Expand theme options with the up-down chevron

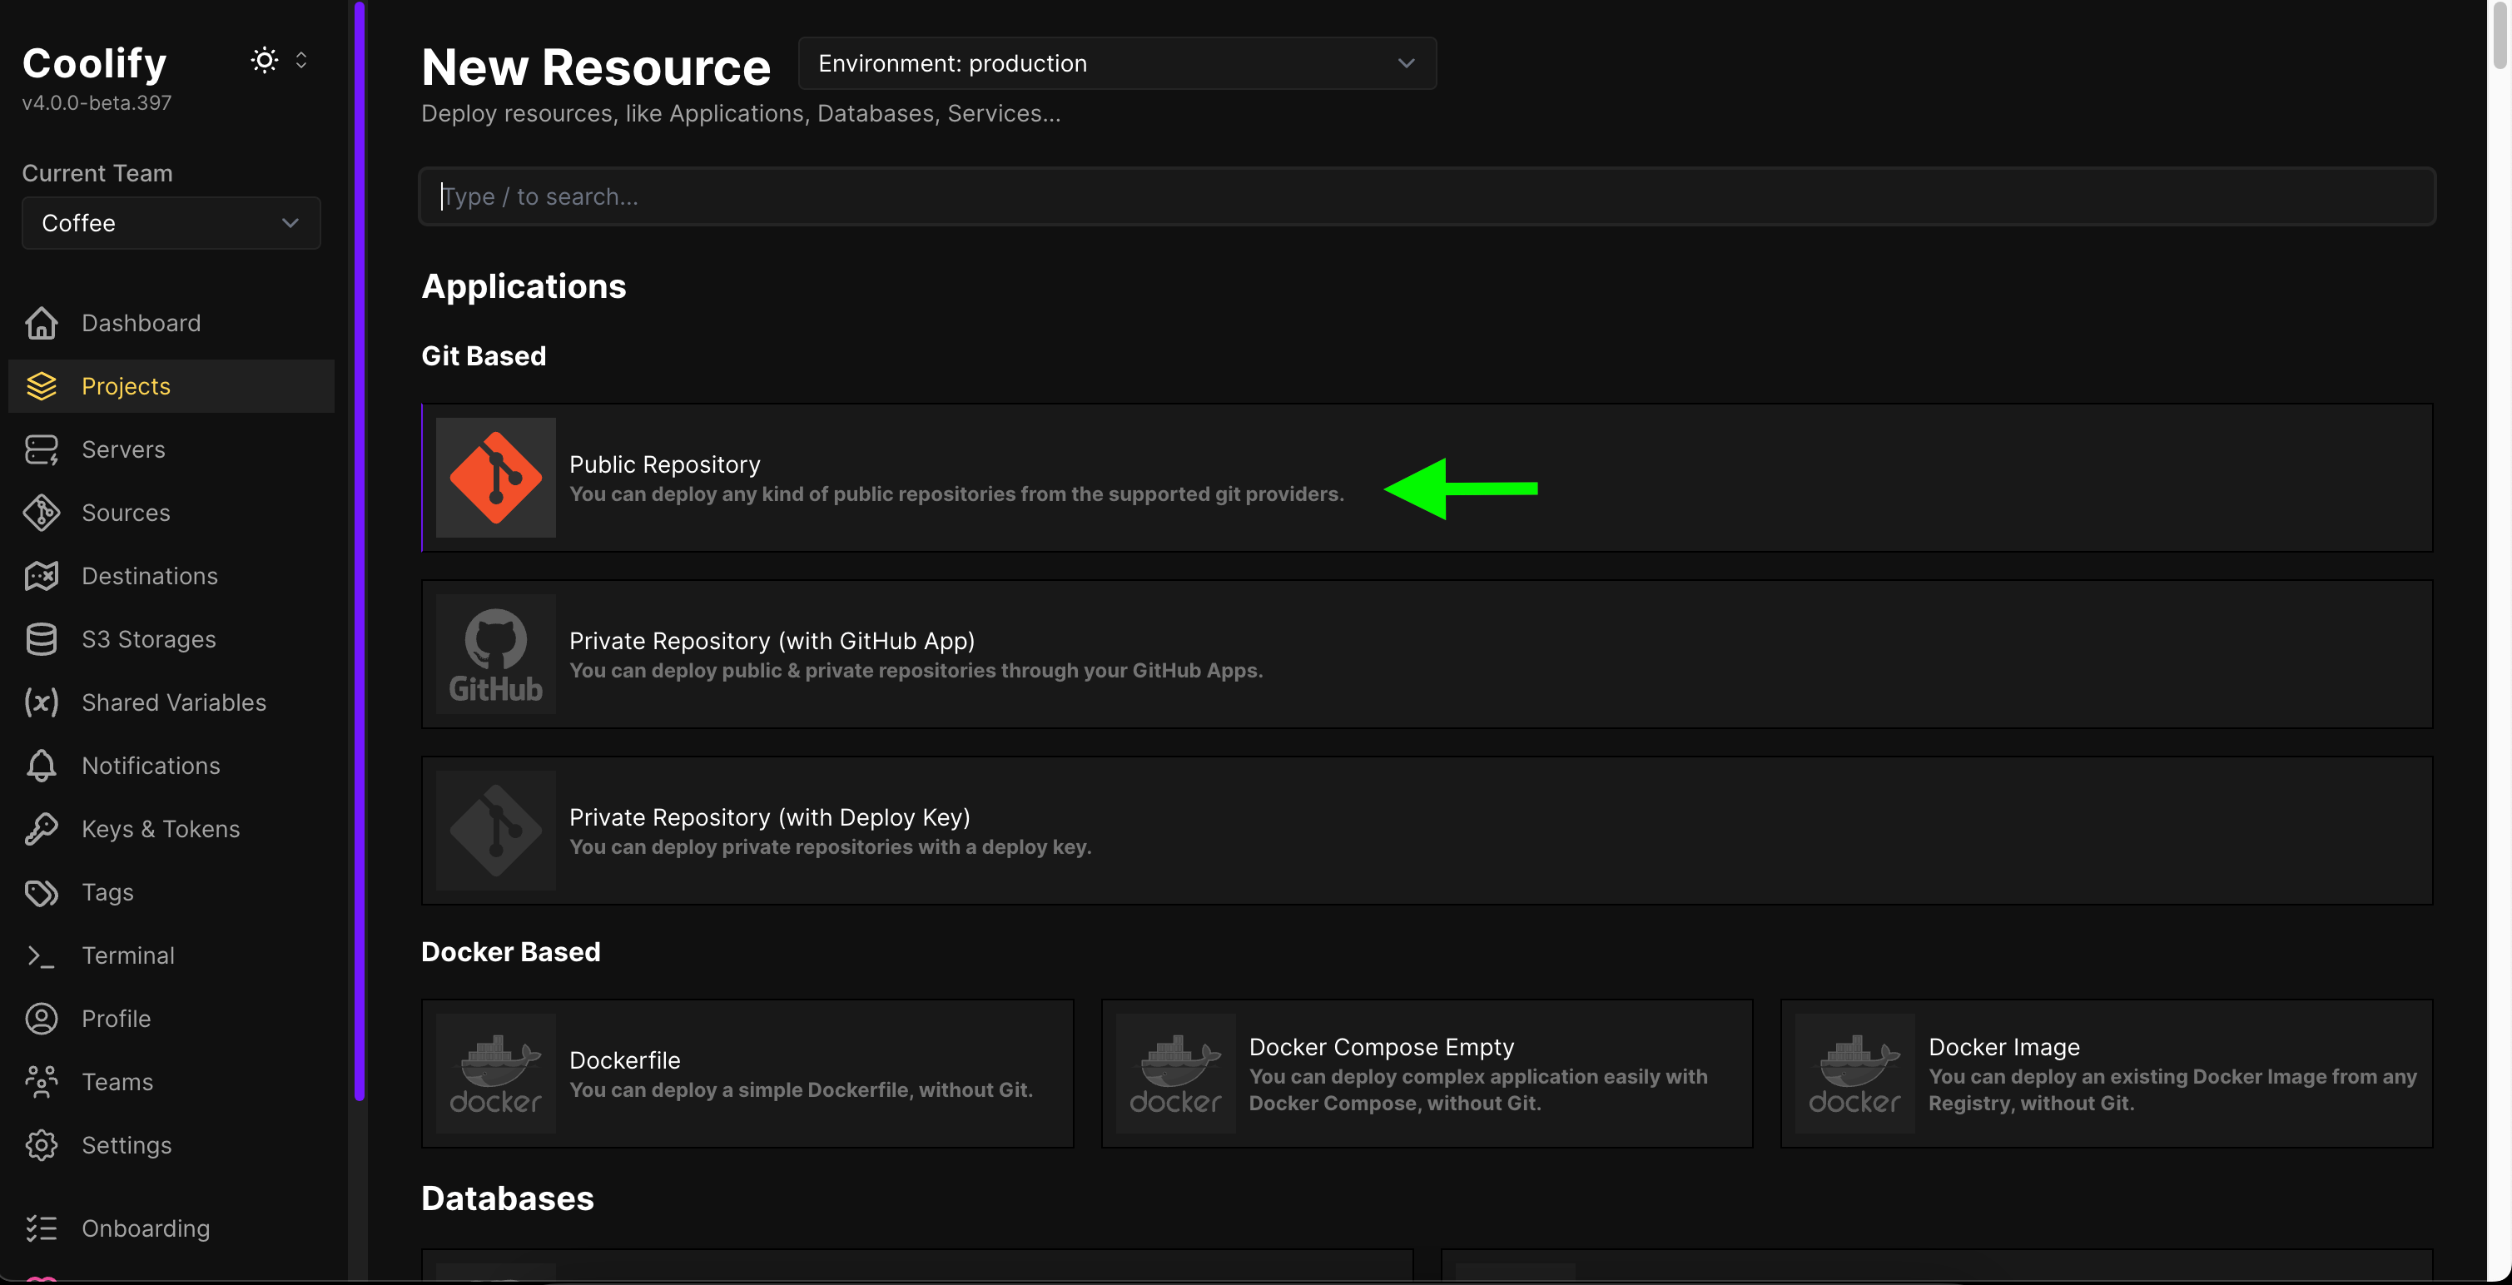[x=301, y=61]
